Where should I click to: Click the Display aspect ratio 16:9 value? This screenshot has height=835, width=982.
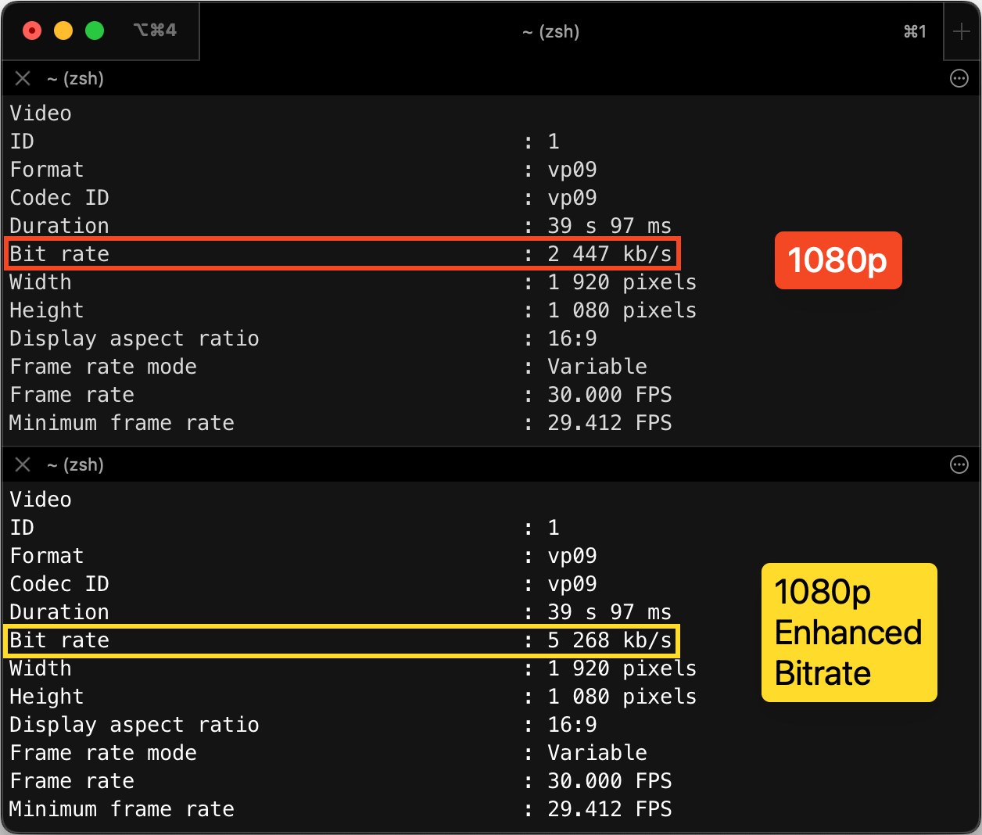572,338
